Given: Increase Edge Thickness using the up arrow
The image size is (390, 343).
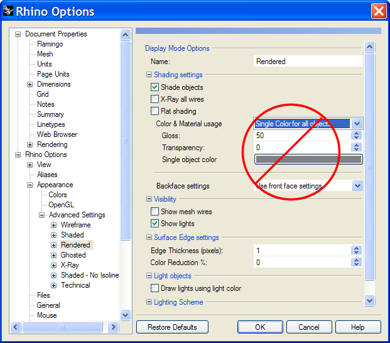Looking at the screenshot, I should (x=357, y=248).
